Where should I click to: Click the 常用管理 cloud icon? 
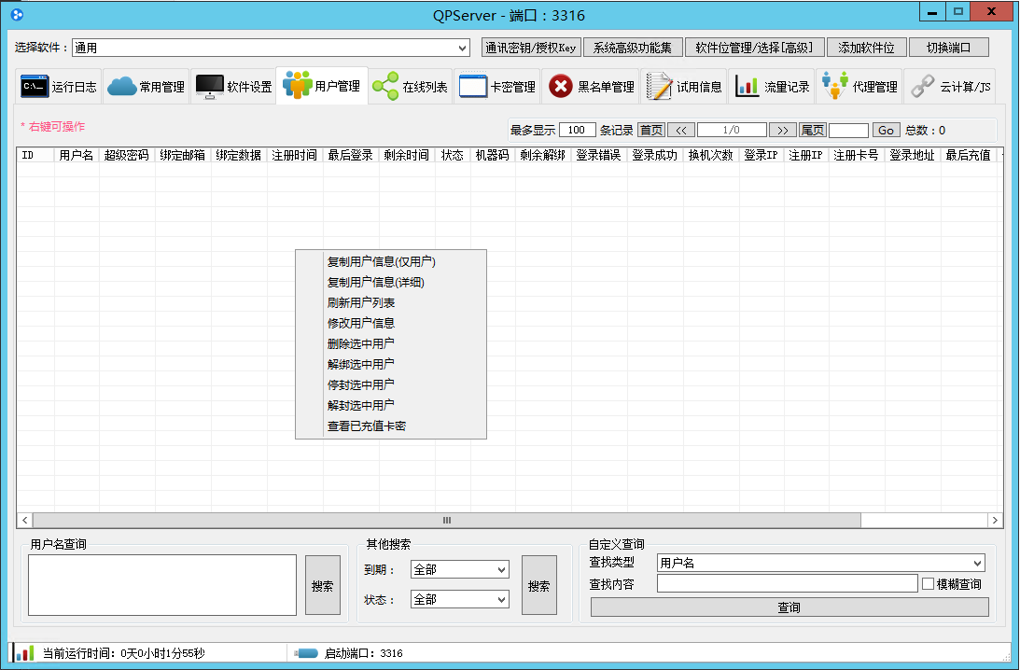[x=122, y=87]
